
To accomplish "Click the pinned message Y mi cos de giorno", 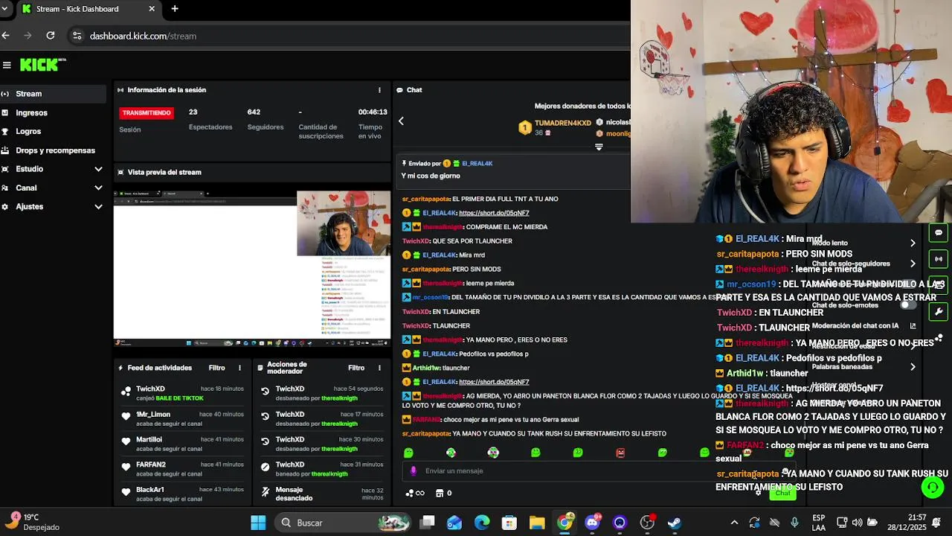I will click(431, 176).
